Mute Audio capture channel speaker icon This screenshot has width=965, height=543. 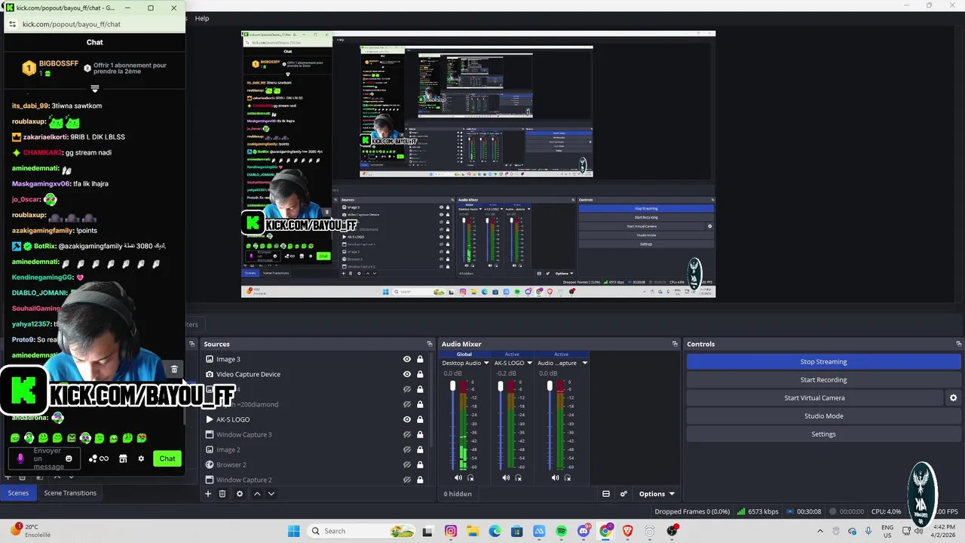pyautogui.click(x=555, y=477)
